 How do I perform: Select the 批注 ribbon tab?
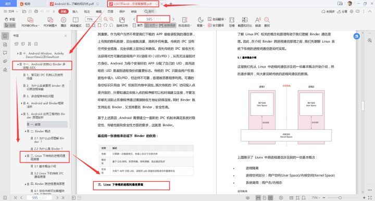pyautogui.click(x=87, y=11)
